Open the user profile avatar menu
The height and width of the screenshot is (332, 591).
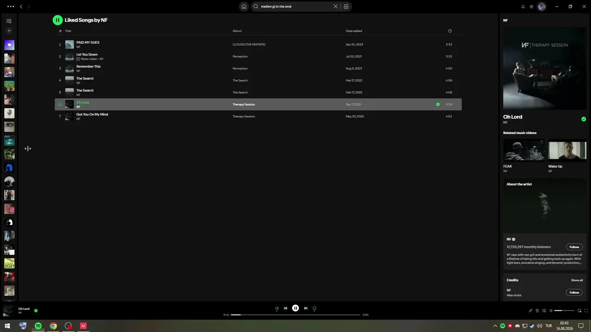pyautogui.click(x=542, y=6)
